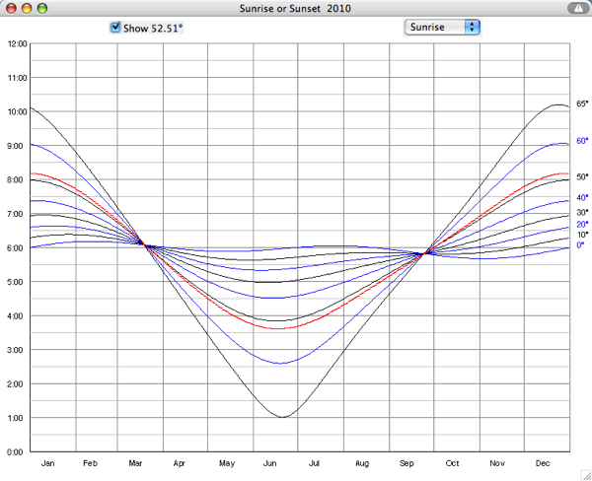The width and height of the screenshot is (592, 481).
Task: Close the Sunrise or Sunset window
Action: 11,8
